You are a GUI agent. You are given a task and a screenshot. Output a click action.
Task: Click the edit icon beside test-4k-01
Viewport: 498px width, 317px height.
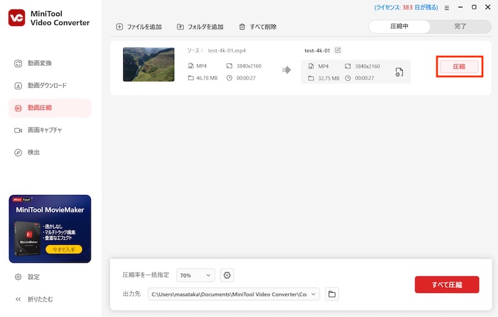pyautogui.click(x=338, y=50)
